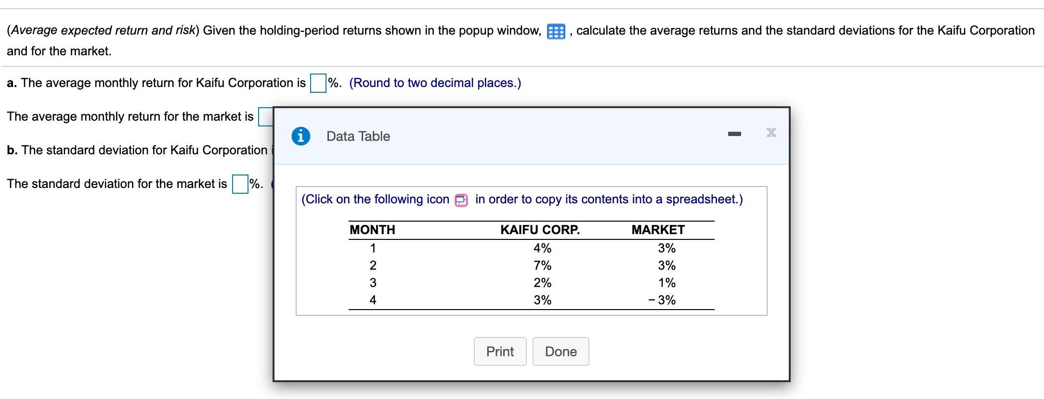This screenshot has width=1044, height=399.
Task: Click Kaifu return 3% for month 4
Action: (x=542, y=300)
